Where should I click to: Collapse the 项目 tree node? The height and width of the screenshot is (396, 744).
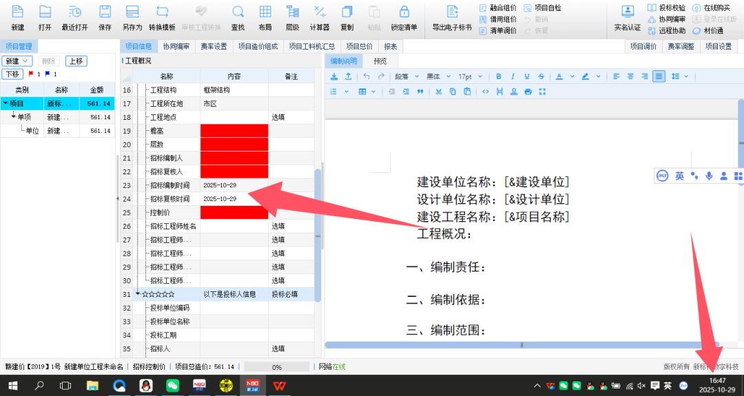[x=6, y=104]
